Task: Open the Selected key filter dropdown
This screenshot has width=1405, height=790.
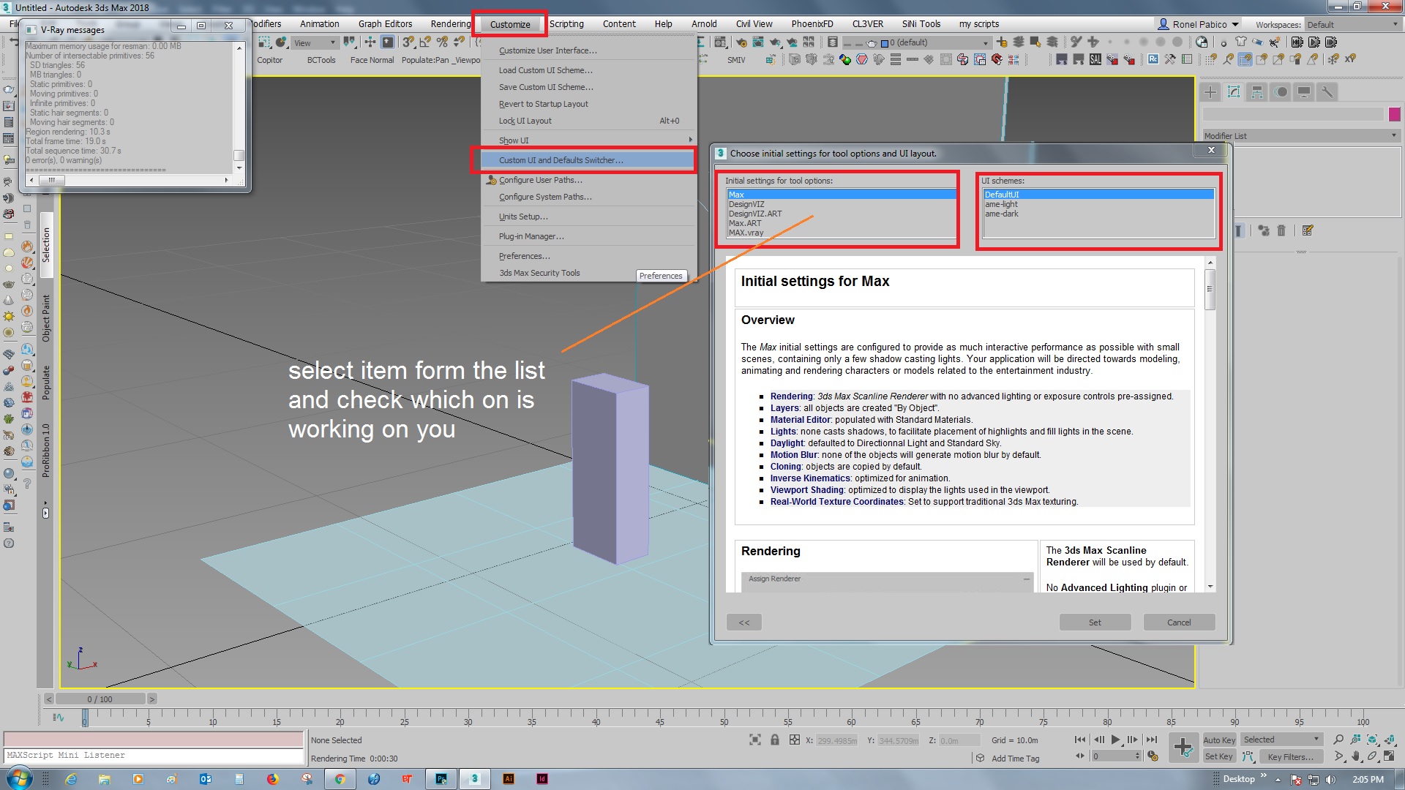Action: point(1281,740)
